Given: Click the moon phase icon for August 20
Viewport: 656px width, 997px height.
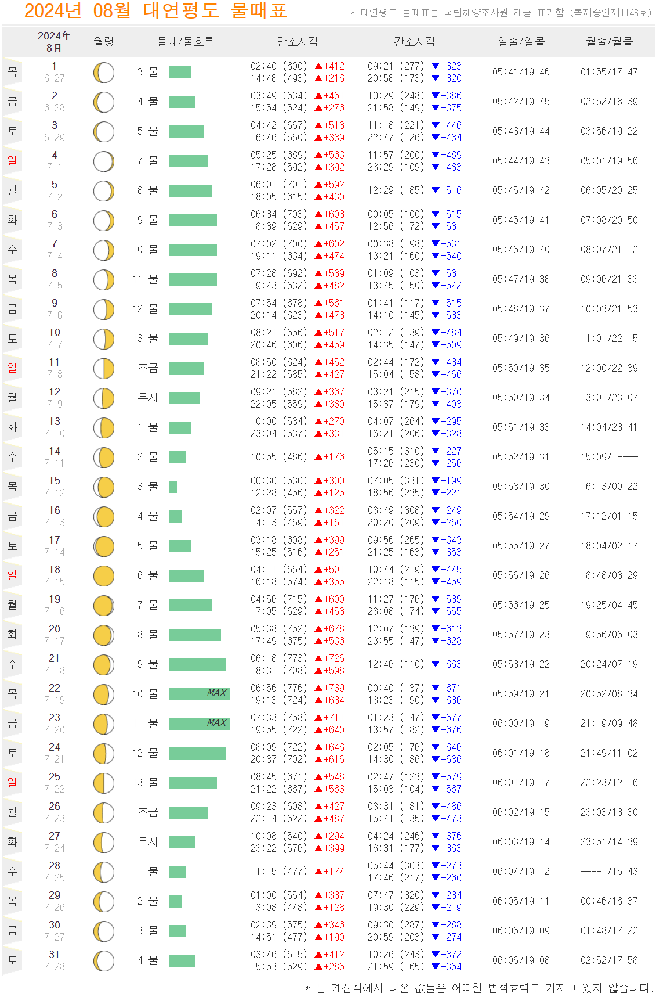Looking at the screenshot, I should point(104,635).
